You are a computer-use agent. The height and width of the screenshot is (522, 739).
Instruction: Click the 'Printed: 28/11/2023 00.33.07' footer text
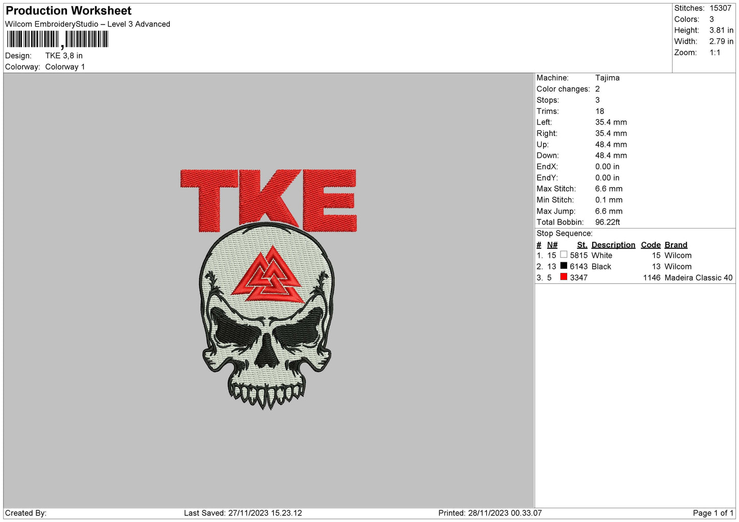point(490,513)
